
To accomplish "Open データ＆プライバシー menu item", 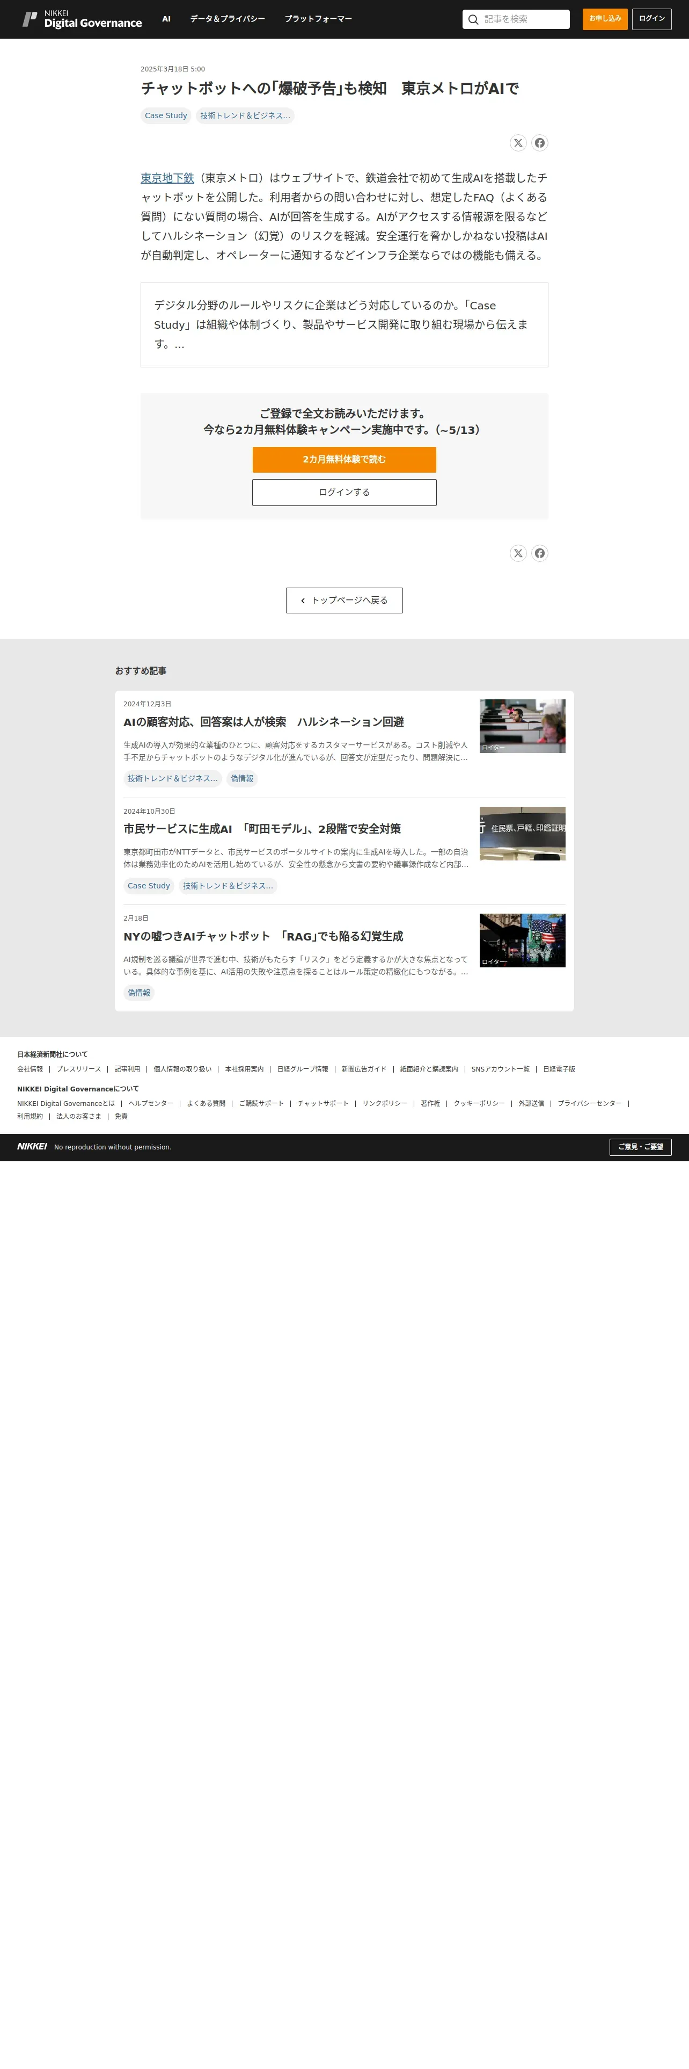I will point(228,19).
